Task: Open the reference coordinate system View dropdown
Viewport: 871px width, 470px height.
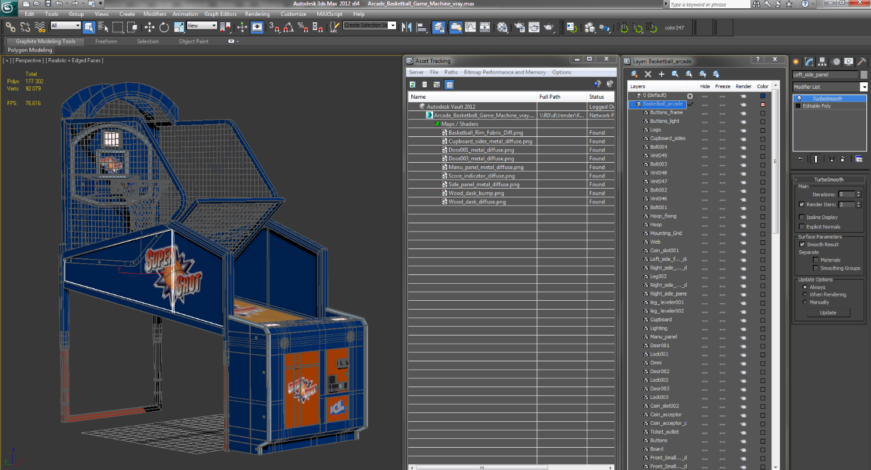Action: [x=214, y=26]
